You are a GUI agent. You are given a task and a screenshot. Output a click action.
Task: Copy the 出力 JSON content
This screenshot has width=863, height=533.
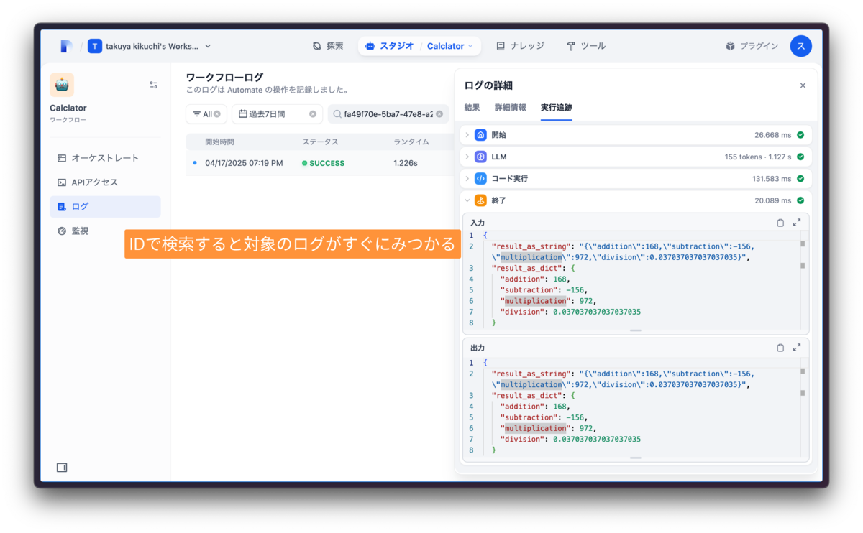click(x=780, y=348)
